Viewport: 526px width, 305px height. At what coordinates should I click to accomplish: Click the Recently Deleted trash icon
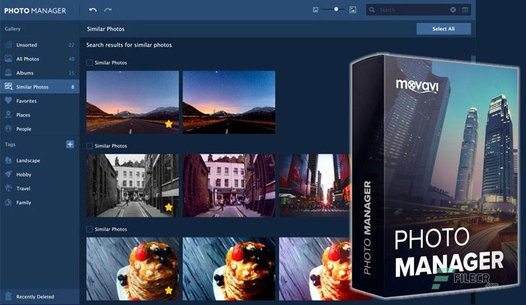tap(8, 296)
